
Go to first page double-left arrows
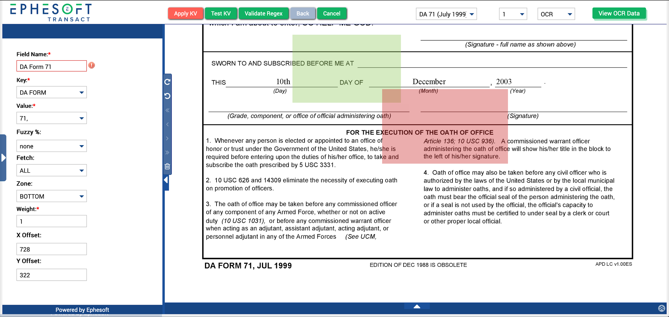pyautogui.click(x=167, y=110)
